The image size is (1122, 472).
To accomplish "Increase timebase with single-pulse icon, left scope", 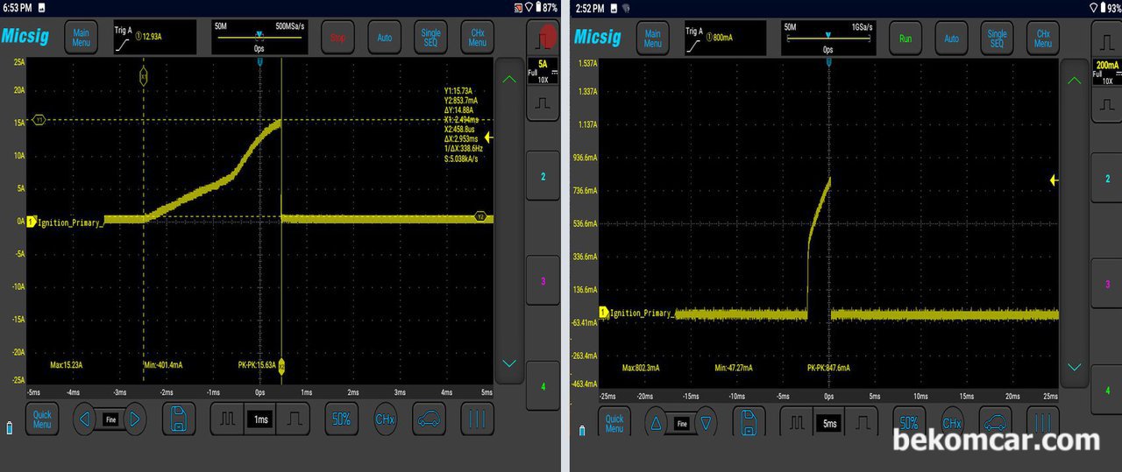I will 293,419.
